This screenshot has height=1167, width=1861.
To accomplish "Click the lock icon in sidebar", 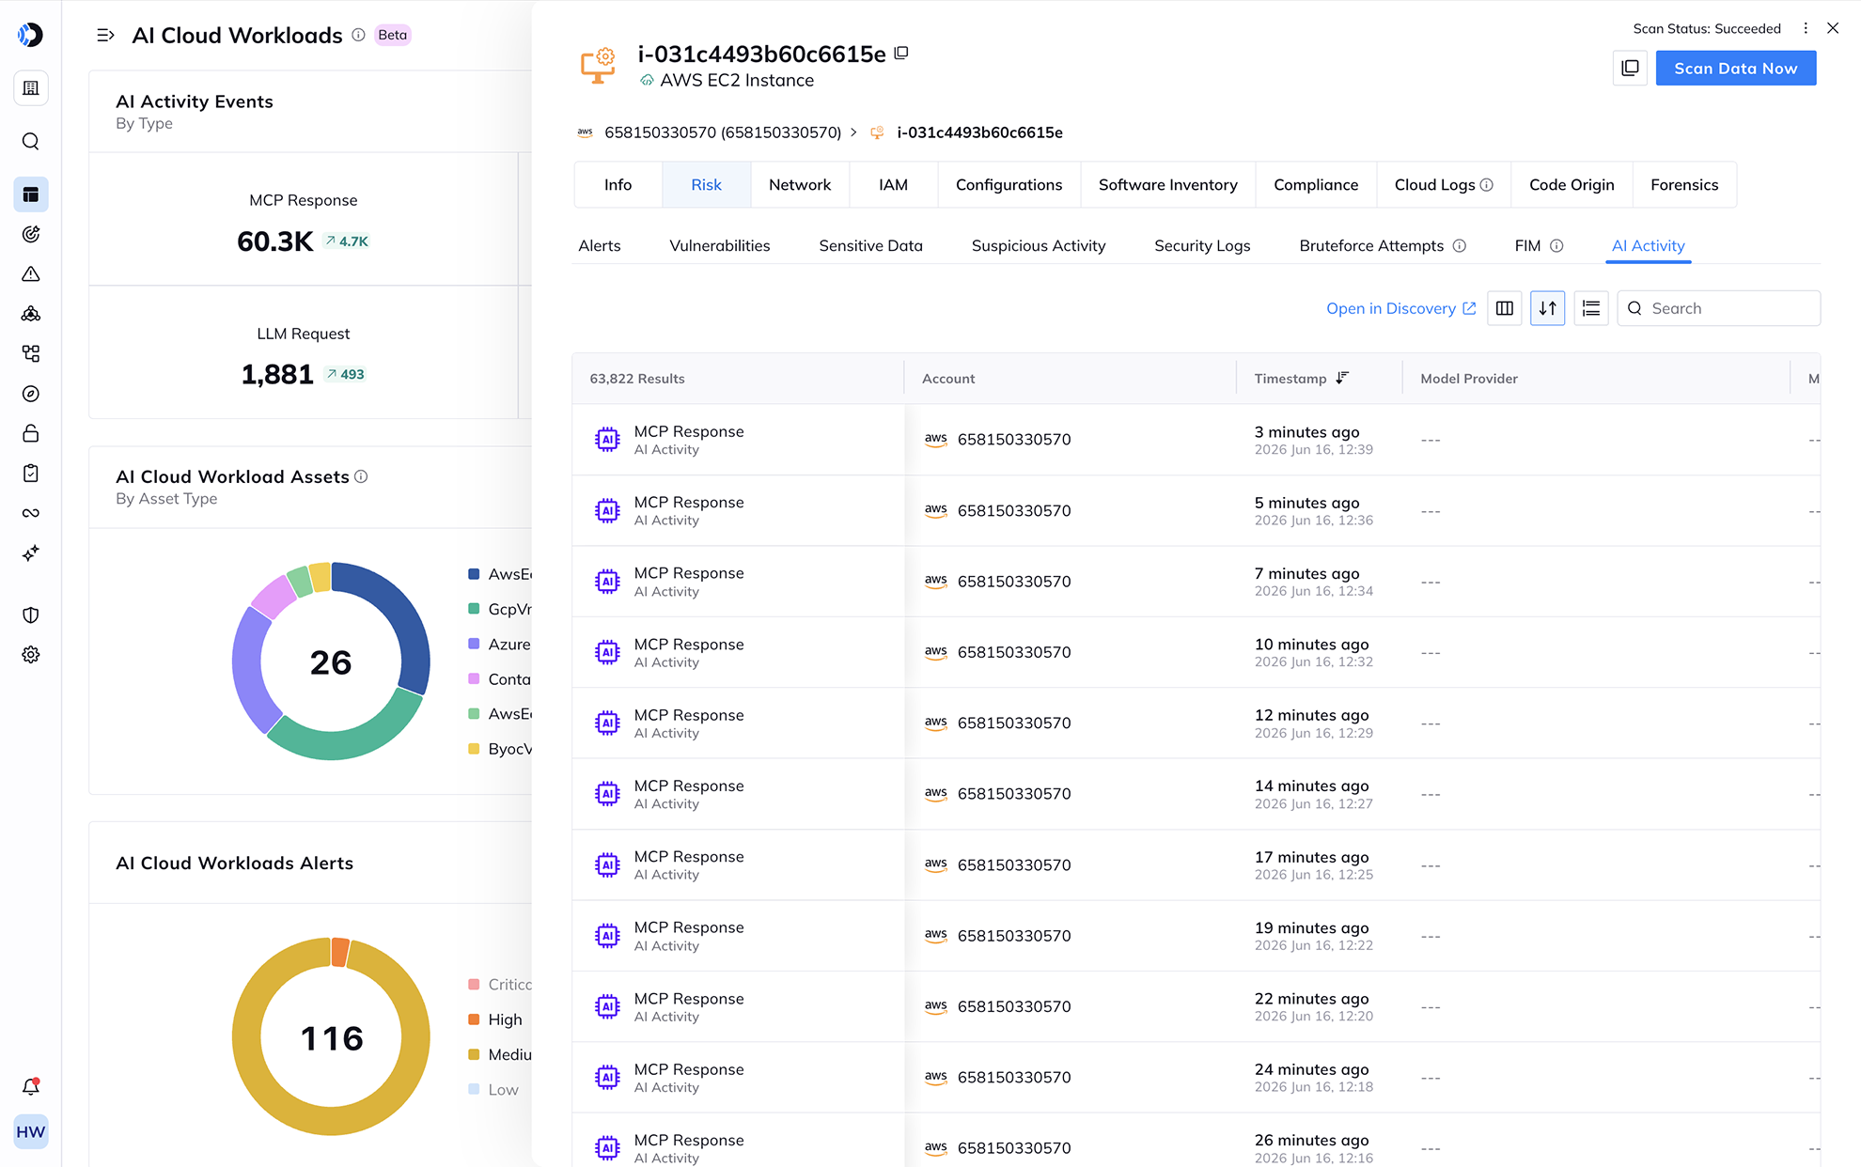I will (31, 433).
